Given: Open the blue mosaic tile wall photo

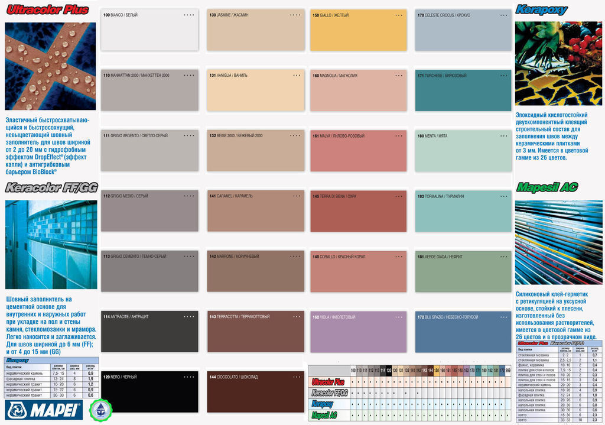Looking at the screenshot, I should tap(51, 245).
